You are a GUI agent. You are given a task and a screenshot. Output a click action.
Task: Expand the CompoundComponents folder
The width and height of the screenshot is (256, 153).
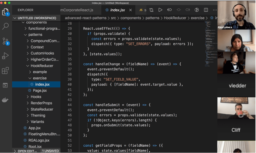point(45,41)
